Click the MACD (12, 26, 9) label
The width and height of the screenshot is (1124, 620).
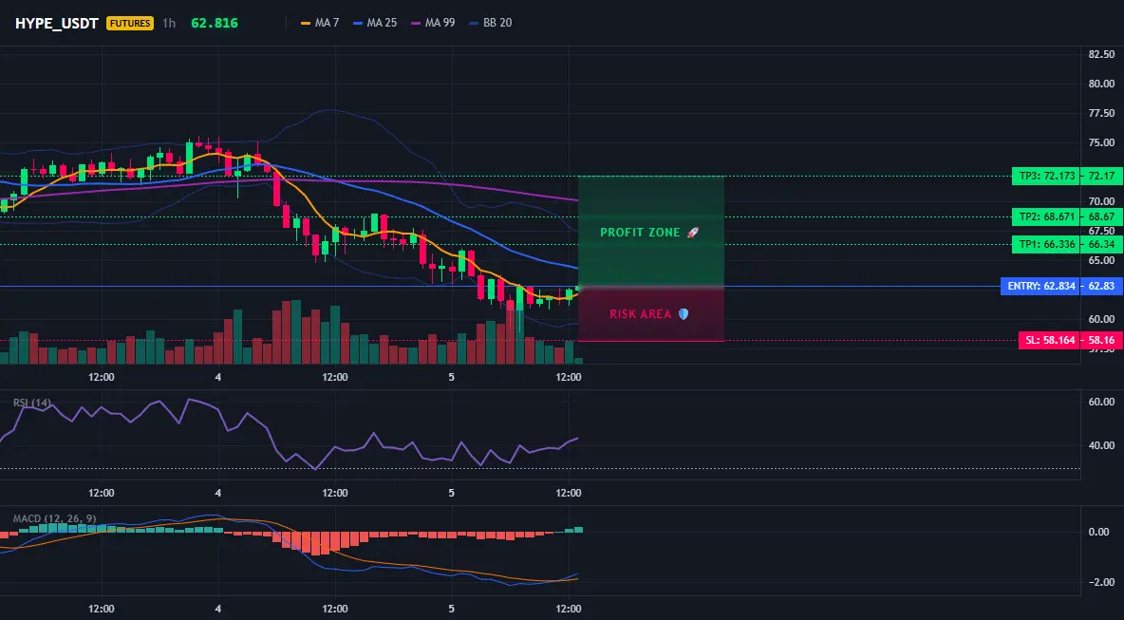[54, 518]
